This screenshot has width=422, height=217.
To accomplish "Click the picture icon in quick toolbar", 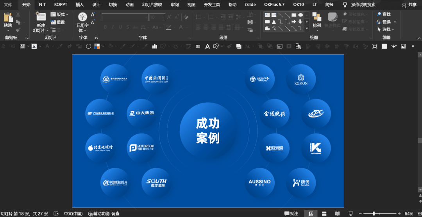I will tap(403, 46).
